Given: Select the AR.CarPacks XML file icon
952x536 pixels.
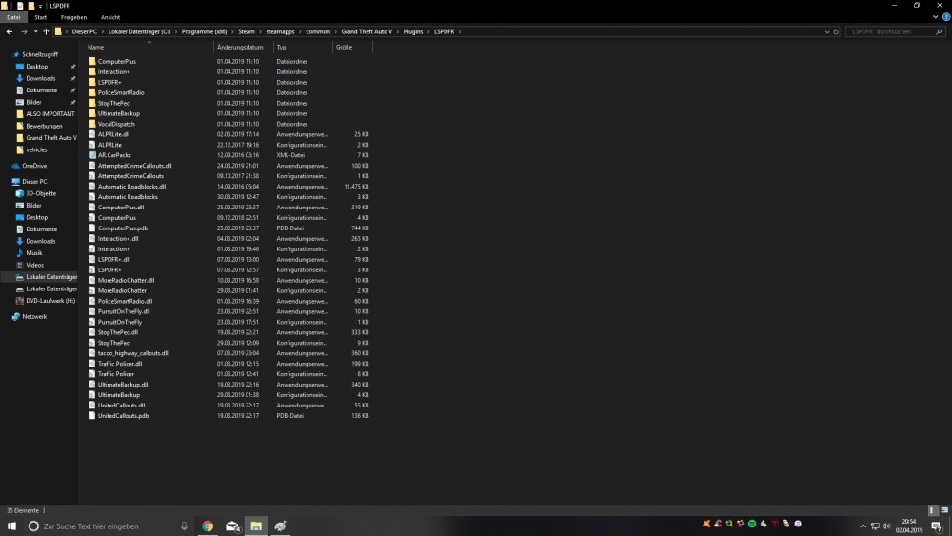Looking at the screenshot, I should click(x=92, y=155).
